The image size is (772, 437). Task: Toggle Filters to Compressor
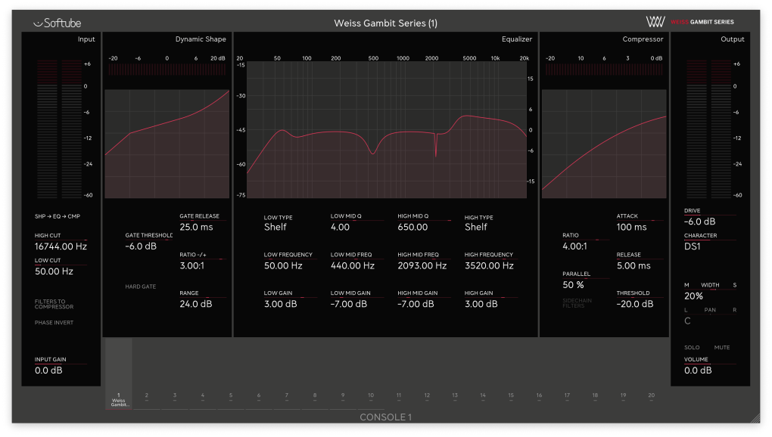54,304
